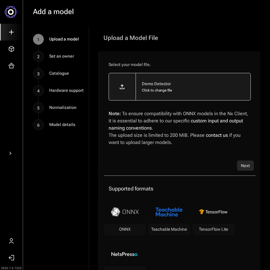This screenshot has height=270, width=270.
Task: Click the version number 2026.7.6.1525
Action: click(x=11, y=268)
